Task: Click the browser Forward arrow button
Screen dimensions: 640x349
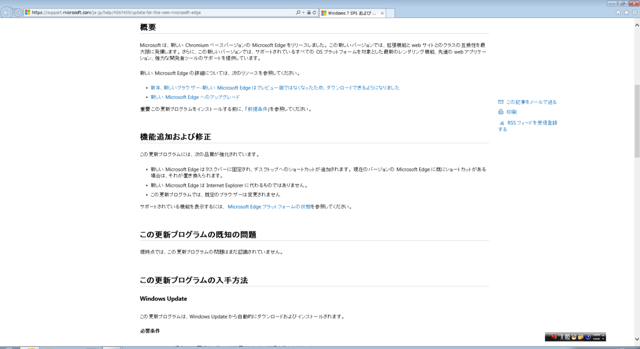Action: click(19, 12)
